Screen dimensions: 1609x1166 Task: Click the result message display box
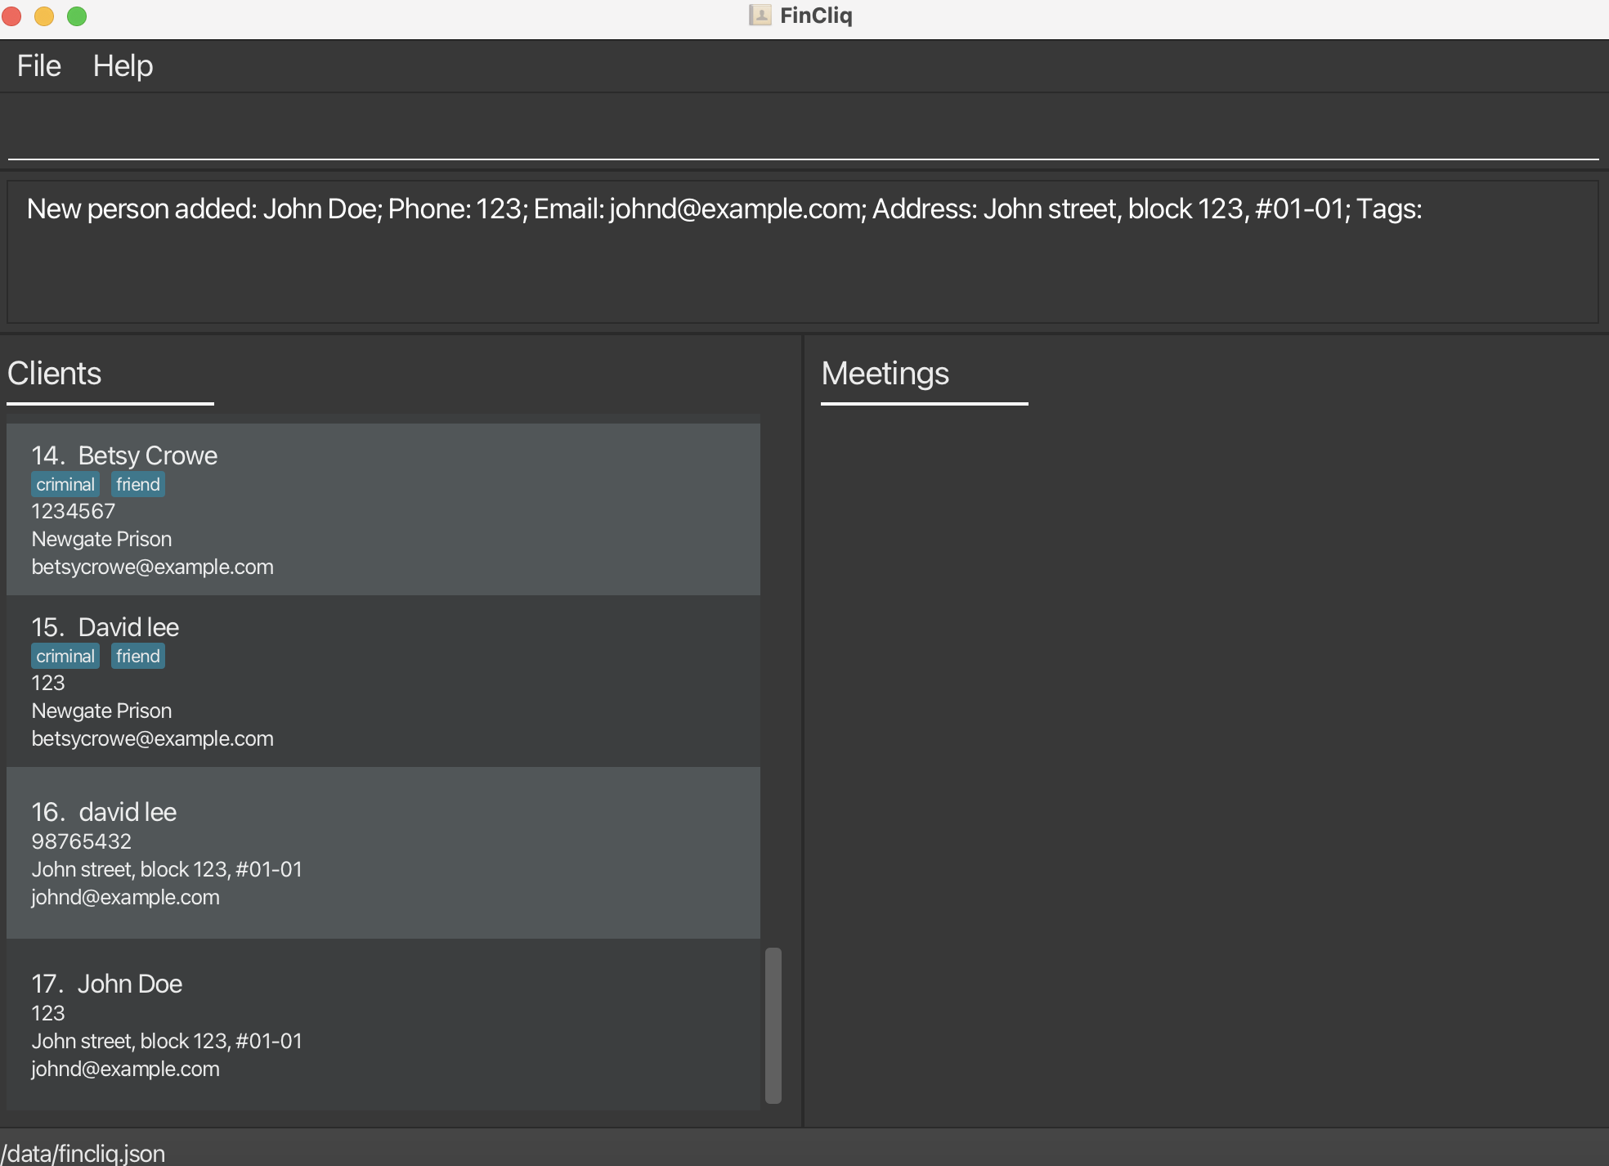click(801, 252)
